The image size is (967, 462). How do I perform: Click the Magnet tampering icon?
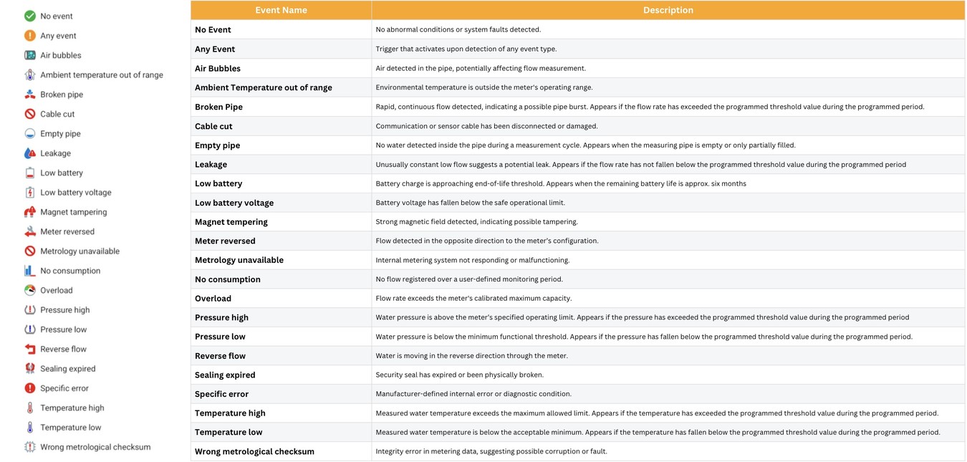30,212
